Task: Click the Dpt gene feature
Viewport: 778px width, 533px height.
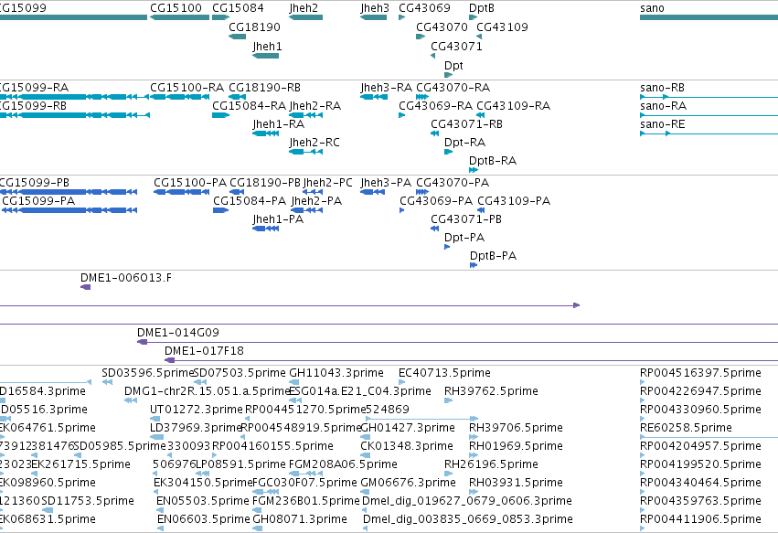Action: pyautogui.click(x=449, y=75)
